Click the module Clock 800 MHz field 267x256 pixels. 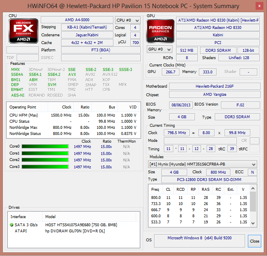[x=218, y=172]
